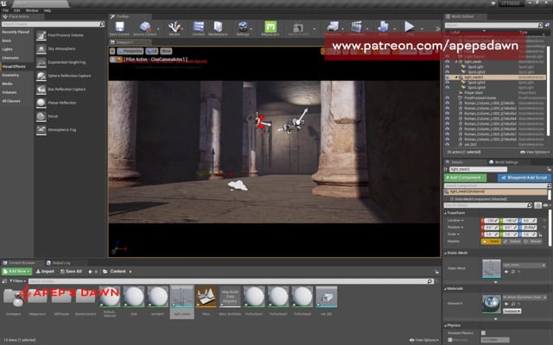
Task: Click the Play button in toolbar
Action: 409,27
